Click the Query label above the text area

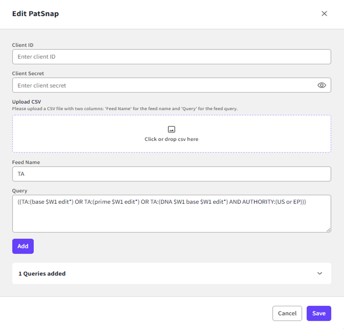point(19,191)
